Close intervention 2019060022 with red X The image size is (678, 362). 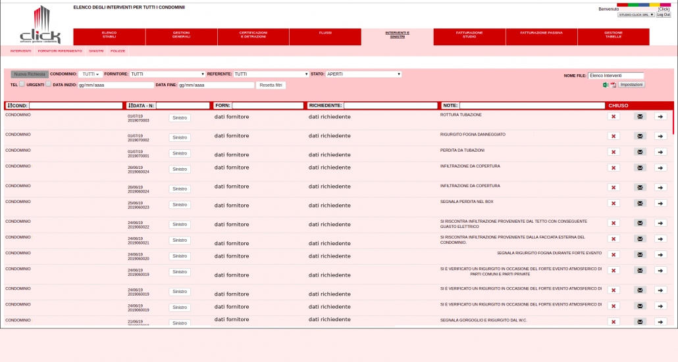613,223
